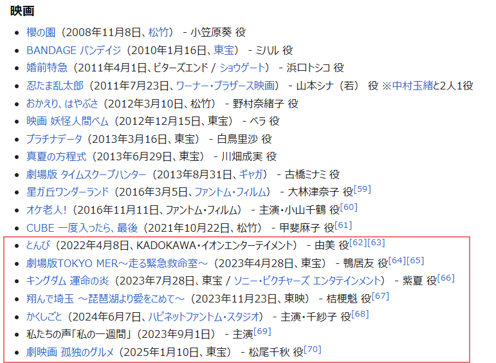The width and height of the screenshot is (496, 363).
Task: Jump to footnote [59]
Action: (x=362, y=190)
